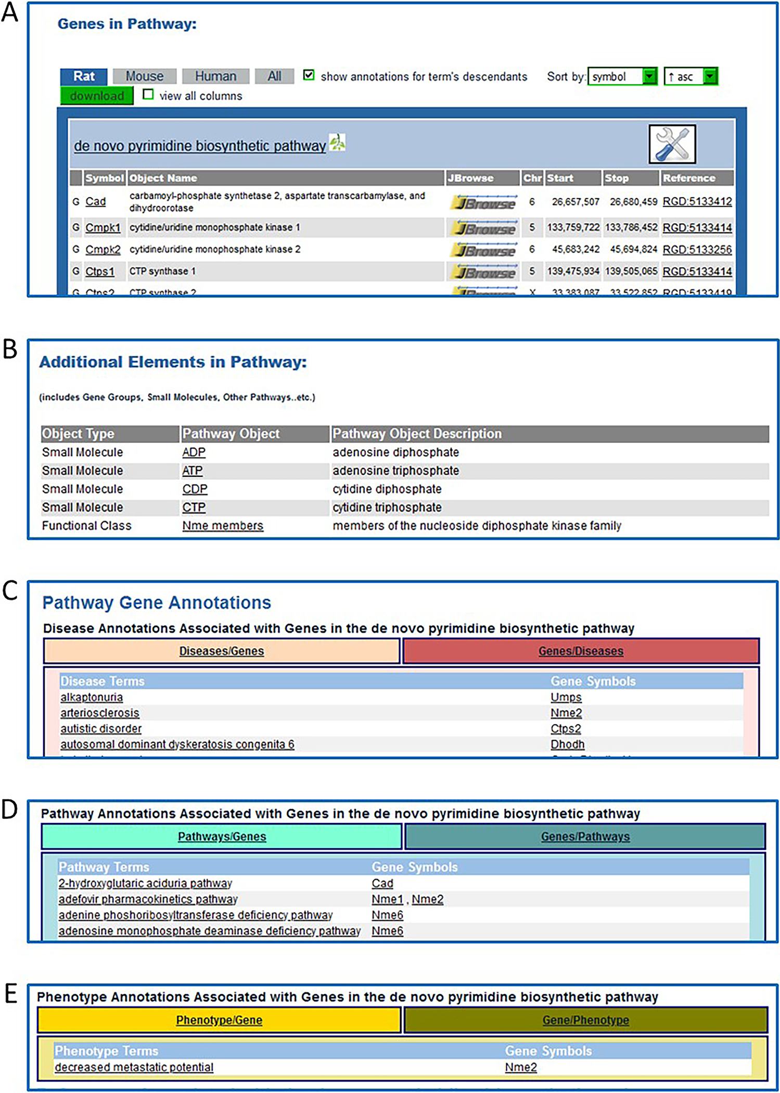Open the Cmpk2 gene symbol link

pyautogui.click(x=103, y=249)
